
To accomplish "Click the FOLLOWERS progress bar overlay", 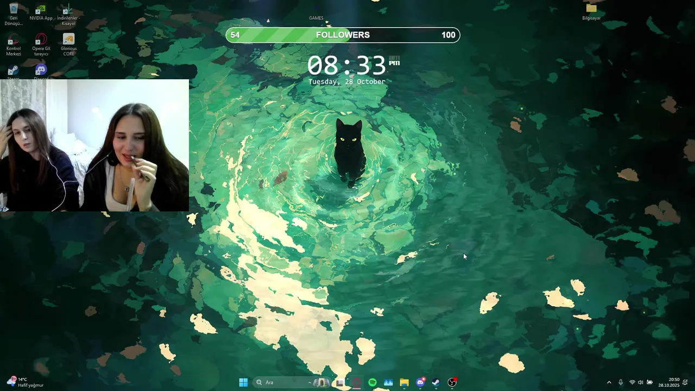I will pyautogui.click(x=343, y=35).
